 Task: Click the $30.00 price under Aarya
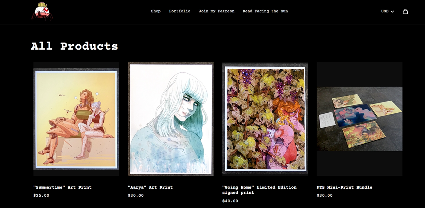click(x=136, y=196)
